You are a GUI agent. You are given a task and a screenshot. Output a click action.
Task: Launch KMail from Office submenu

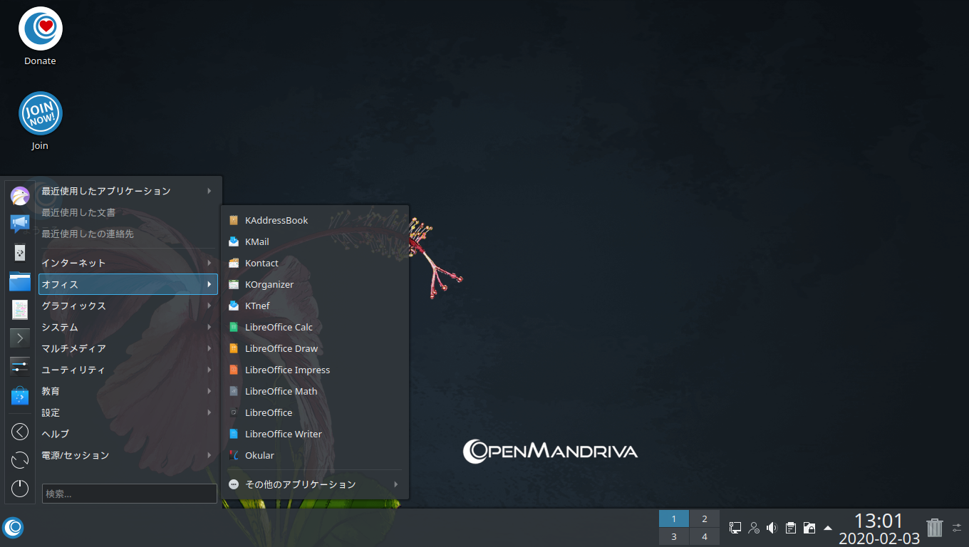coord(314,241)
